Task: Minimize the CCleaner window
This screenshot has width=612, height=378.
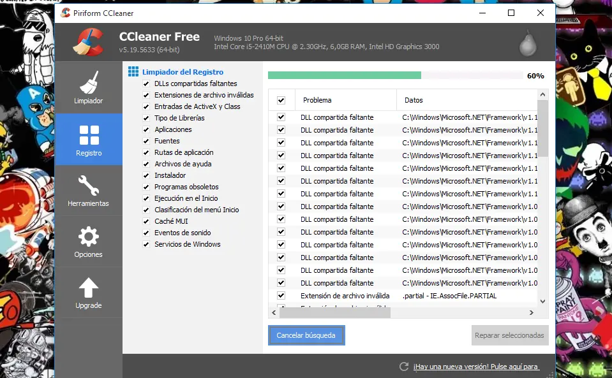Action: (482, 13)
